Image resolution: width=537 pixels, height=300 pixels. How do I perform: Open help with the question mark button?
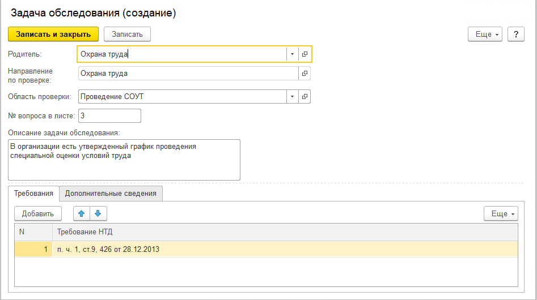[x=516, y=34]
